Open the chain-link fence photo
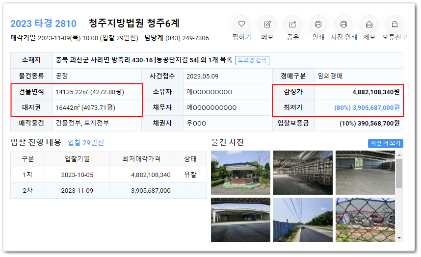 pyautogui.click(x=365, y=220)
